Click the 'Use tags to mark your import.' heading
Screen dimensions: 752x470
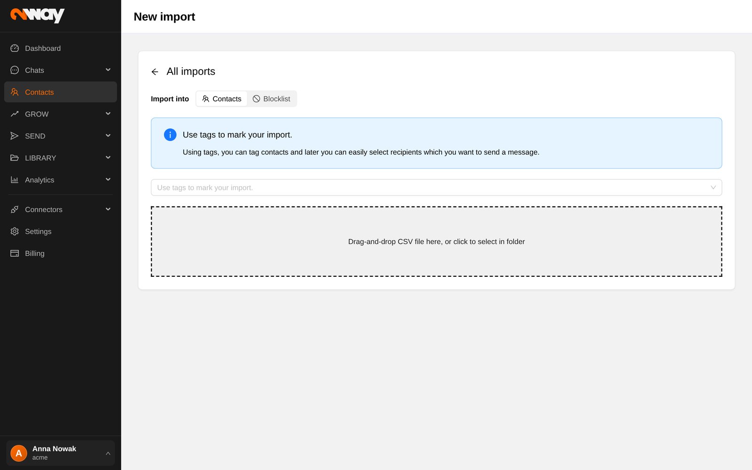click(x=237, y=135)
